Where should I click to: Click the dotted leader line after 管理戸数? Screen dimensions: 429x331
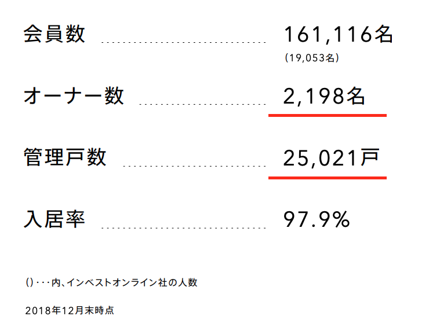195,165
